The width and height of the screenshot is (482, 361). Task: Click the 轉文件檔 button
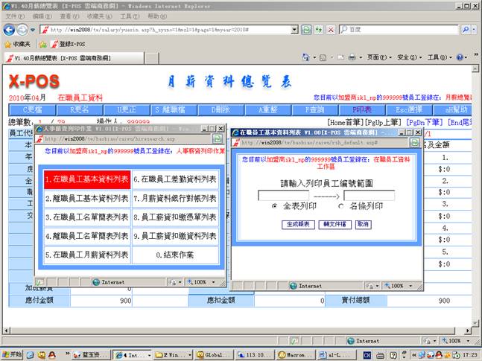pyautogui.click(x=334, y=224)
